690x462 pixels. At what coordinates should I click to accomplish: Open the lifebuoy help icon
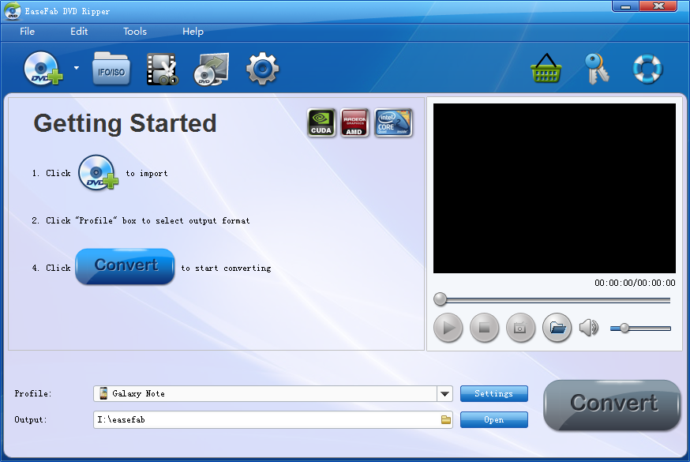click(x=647, y=69)
